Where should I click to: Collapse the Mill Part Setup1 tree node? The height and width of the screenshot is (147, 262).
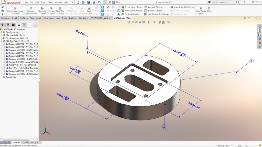[x=2, y=41]
